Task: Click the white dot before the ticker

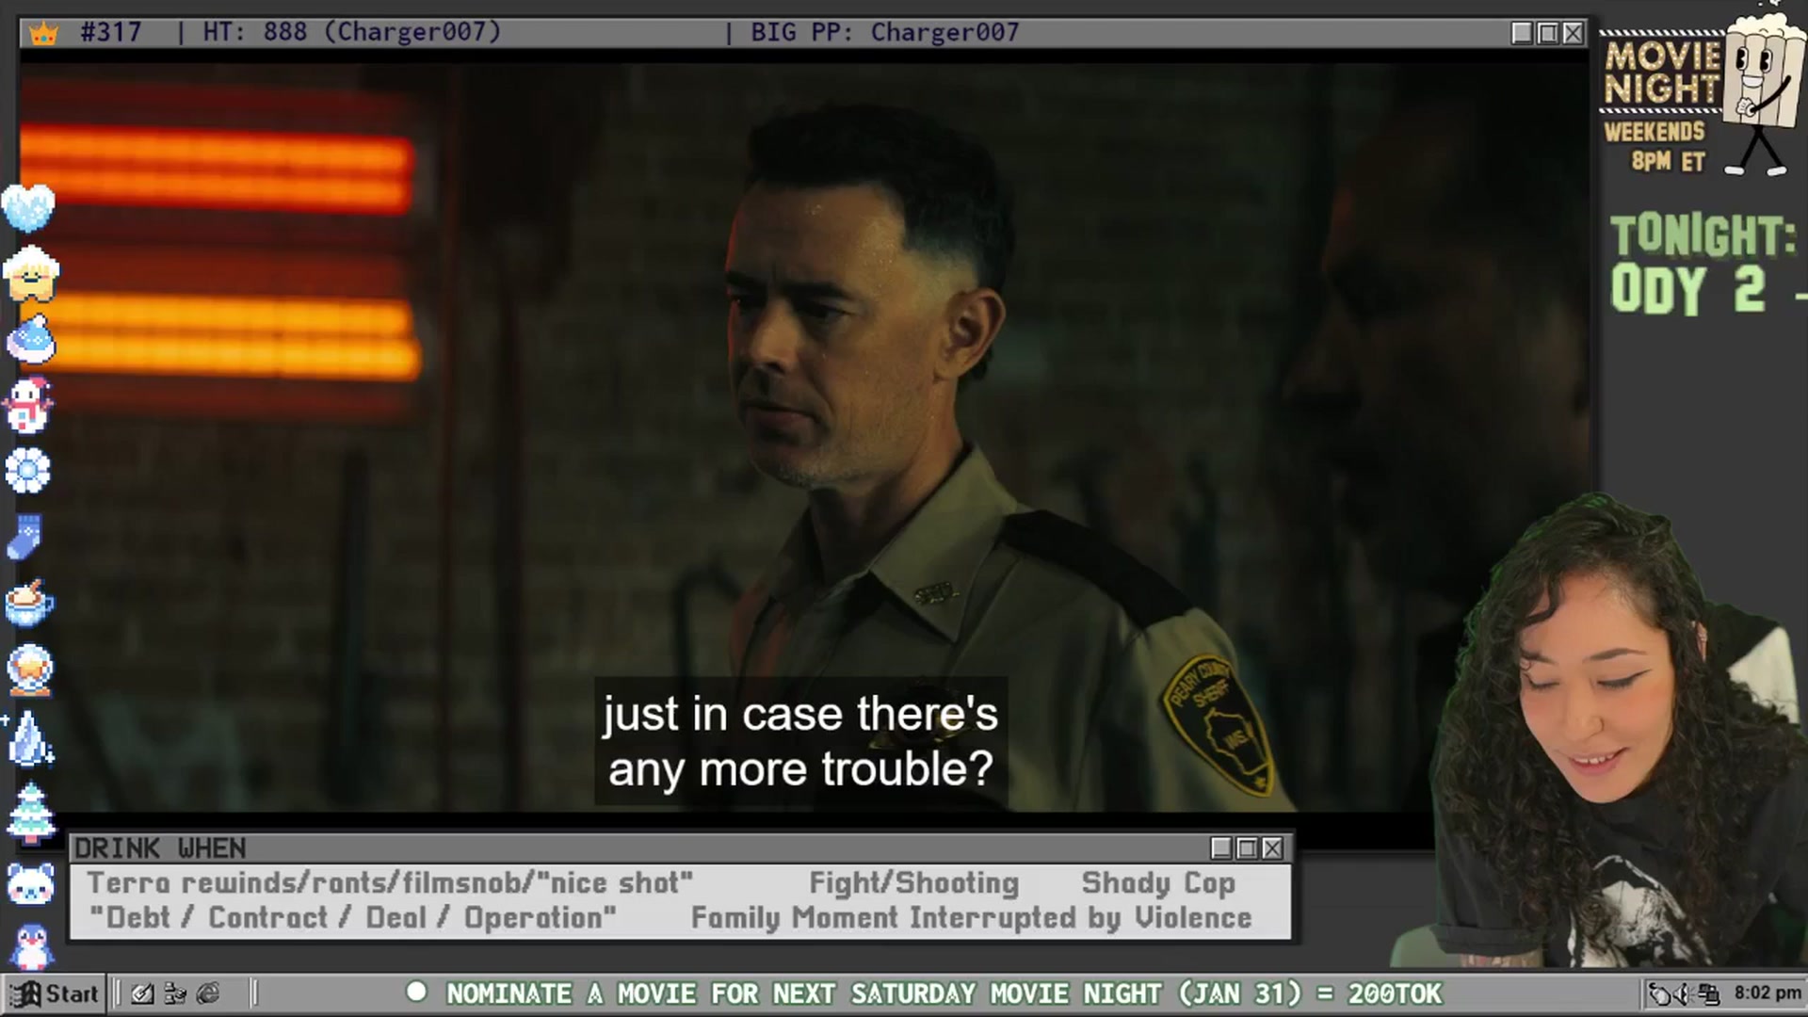Action: 416,992
